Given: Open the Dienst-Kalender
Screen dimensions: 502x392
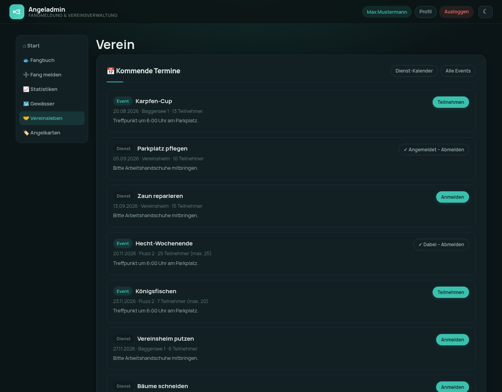Looking at the screenshot, I should coord(414,71).
